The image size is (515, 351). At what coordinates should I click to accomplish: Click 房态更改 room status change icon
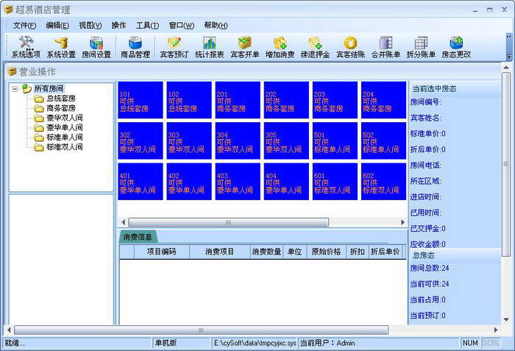pyautogui.click(x=456, y=47)
